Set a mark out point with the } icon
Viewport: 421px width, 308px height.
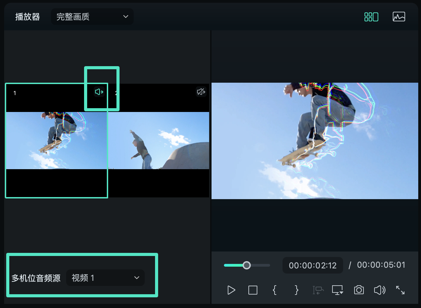click(x=296, y=290)
